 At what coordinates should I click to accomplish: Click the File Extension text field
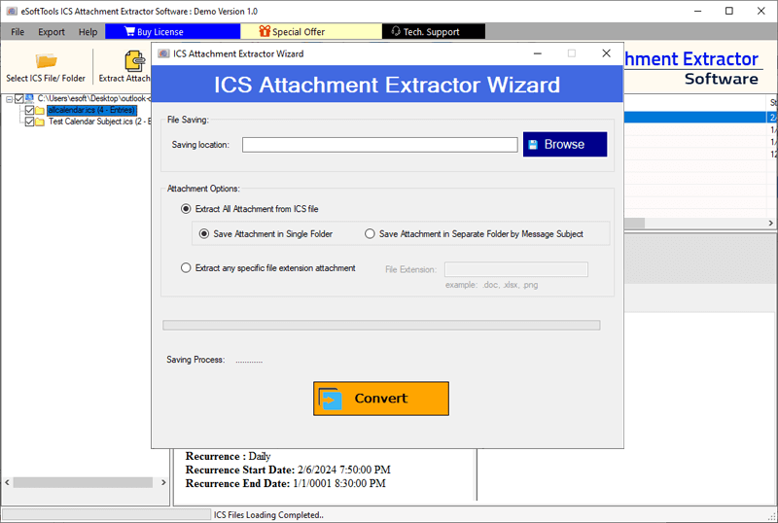(516, 269)
